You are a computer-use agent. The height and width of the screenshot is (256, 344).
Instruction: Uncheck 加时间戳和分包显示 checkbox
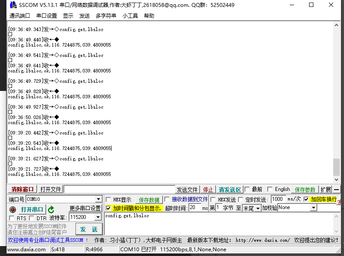108,208
